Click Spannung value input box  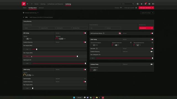point(27,63)
